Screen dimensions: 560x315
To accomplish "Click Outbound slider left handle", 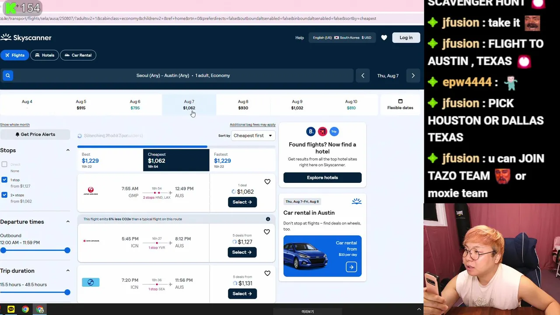I will pyautogui.click(x=3, y=250).
